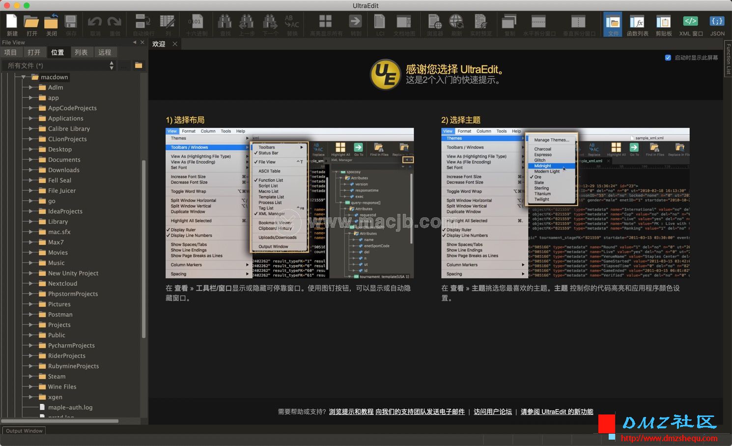Viewport: 732px width, 446px height.
Task: Open the 访问用户论坛 link
Action: tap(493, 412)
